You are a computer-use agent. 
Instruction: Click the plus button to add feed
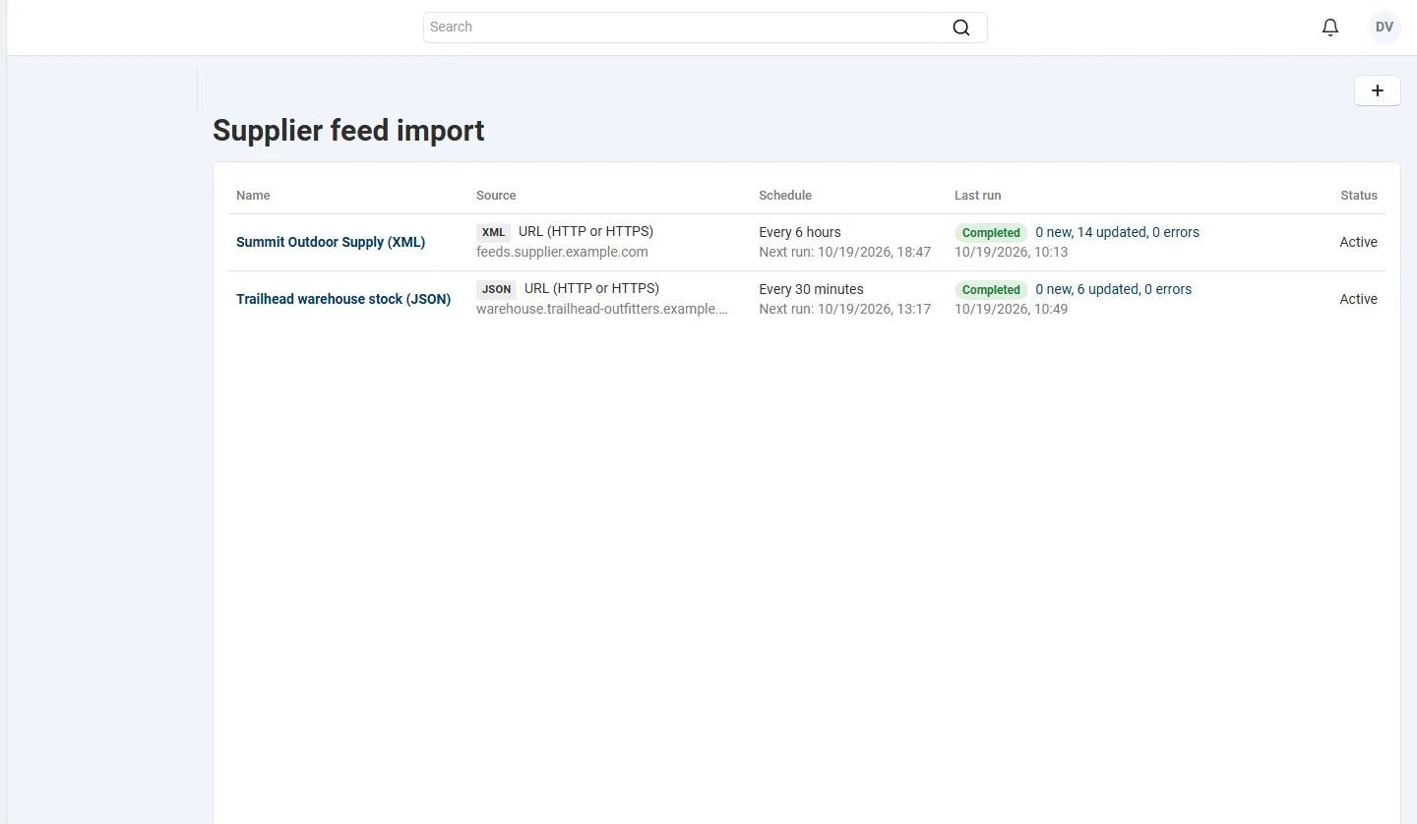1378,90
